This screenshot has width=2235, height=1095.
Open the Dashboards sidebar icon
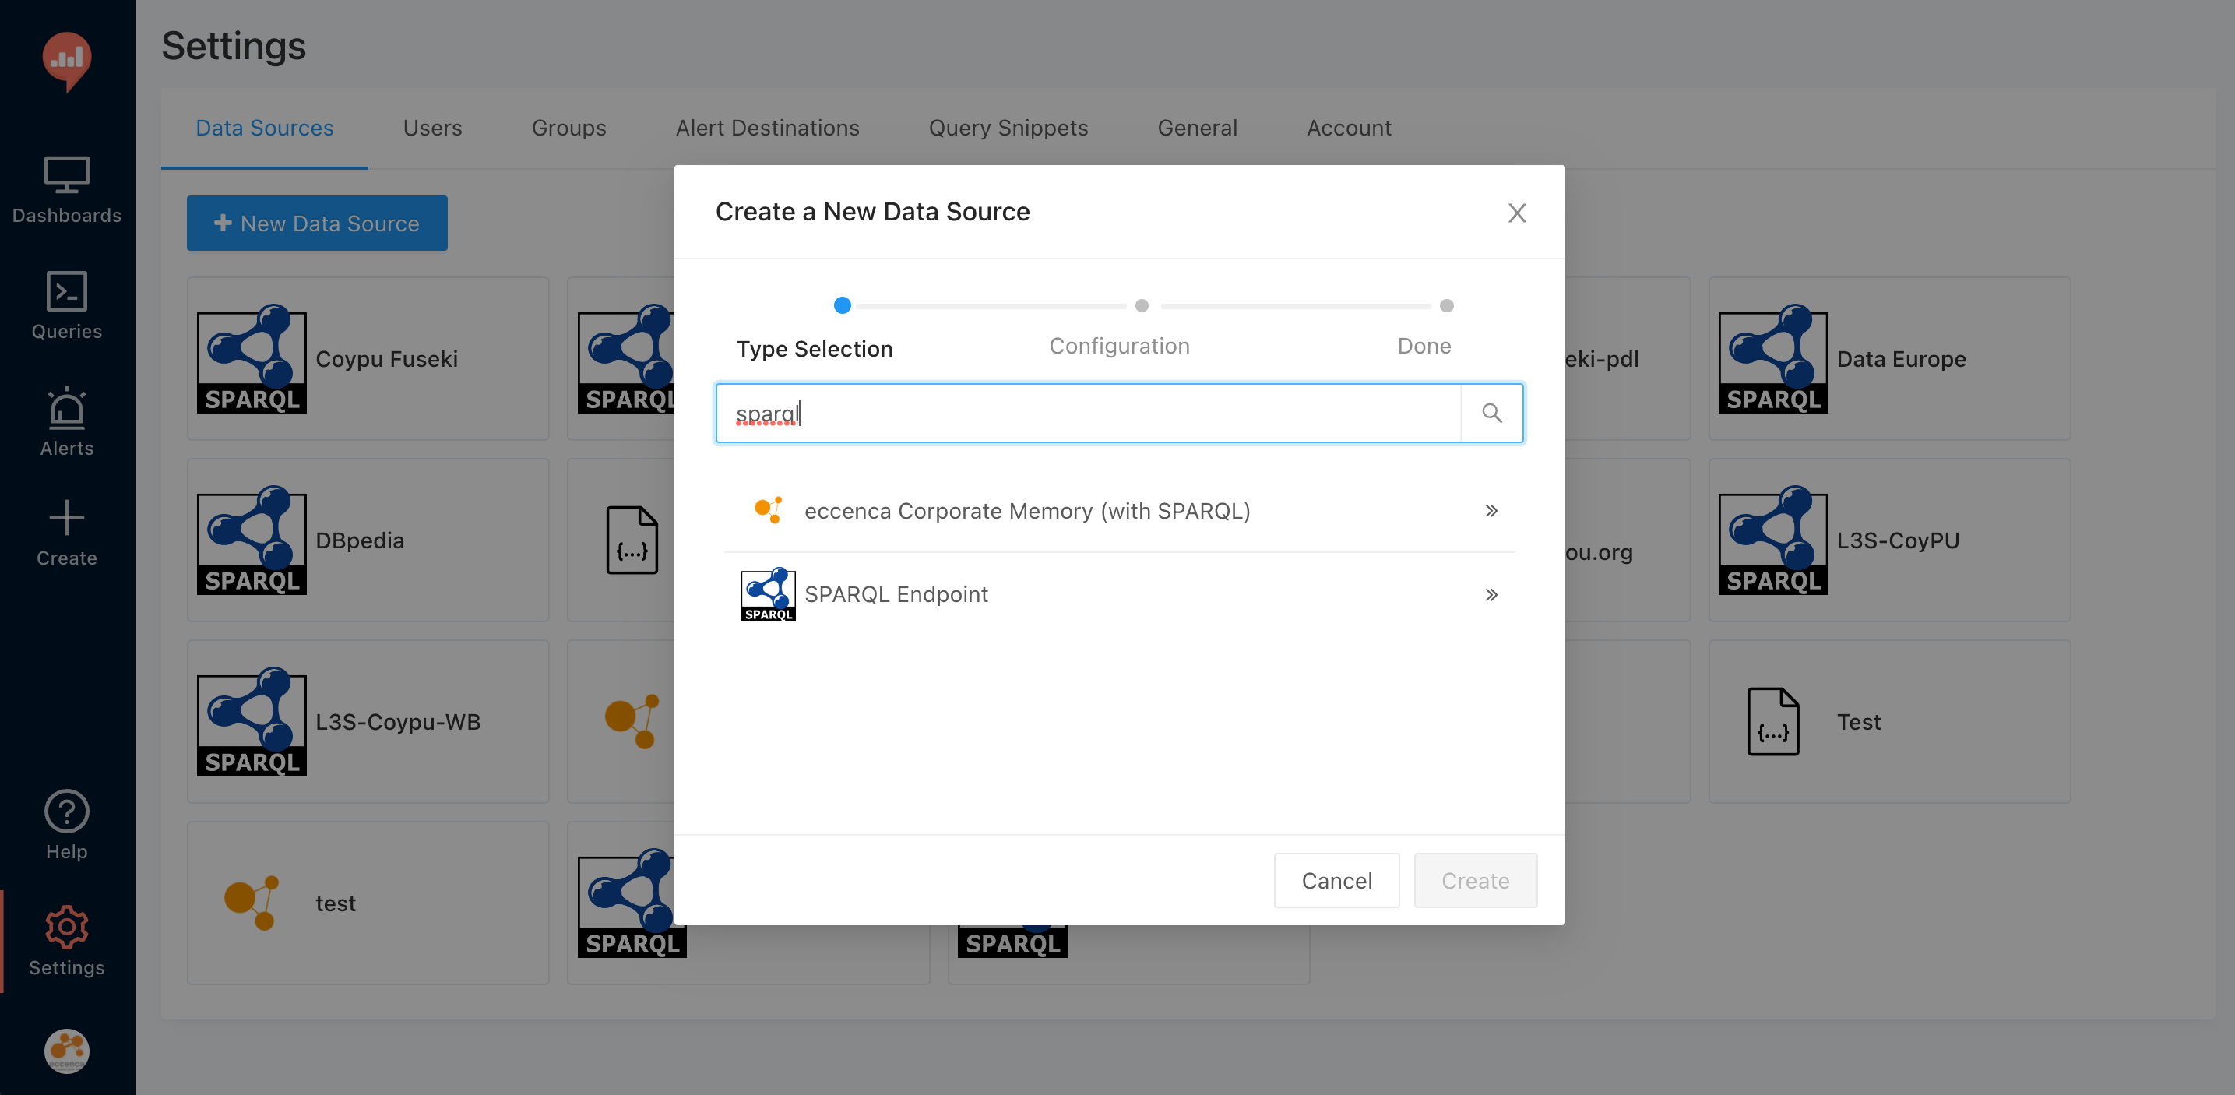click(67, 190)
